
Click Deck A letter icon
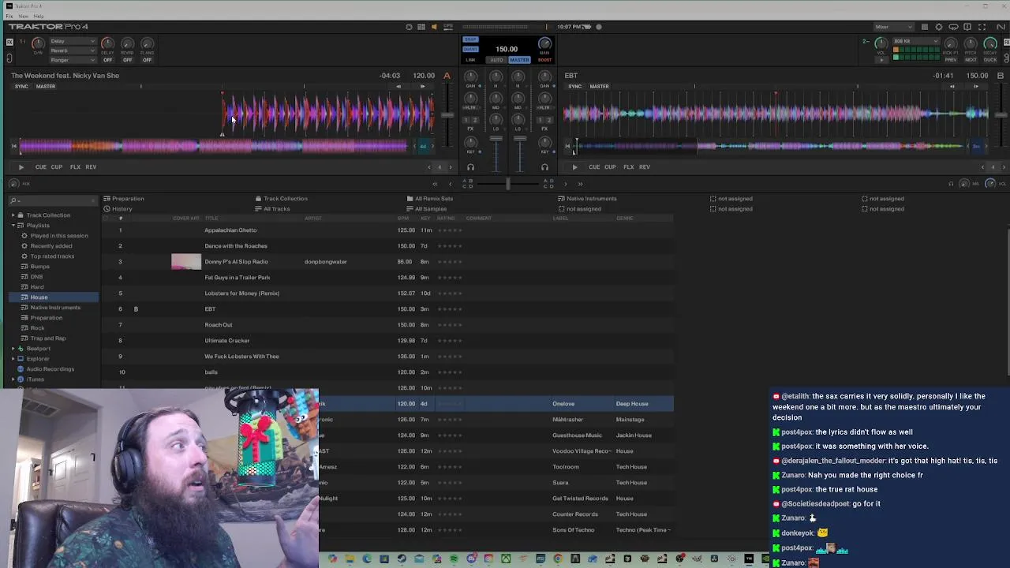(x=447, y=76)
